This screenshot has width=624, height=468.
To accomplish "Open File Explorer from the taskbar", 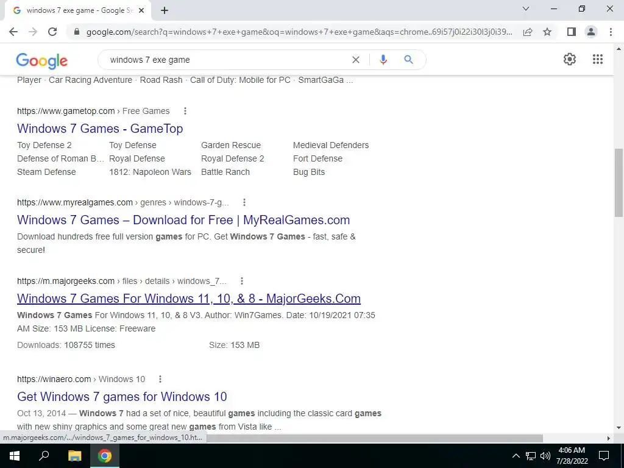I will point(74,456).
